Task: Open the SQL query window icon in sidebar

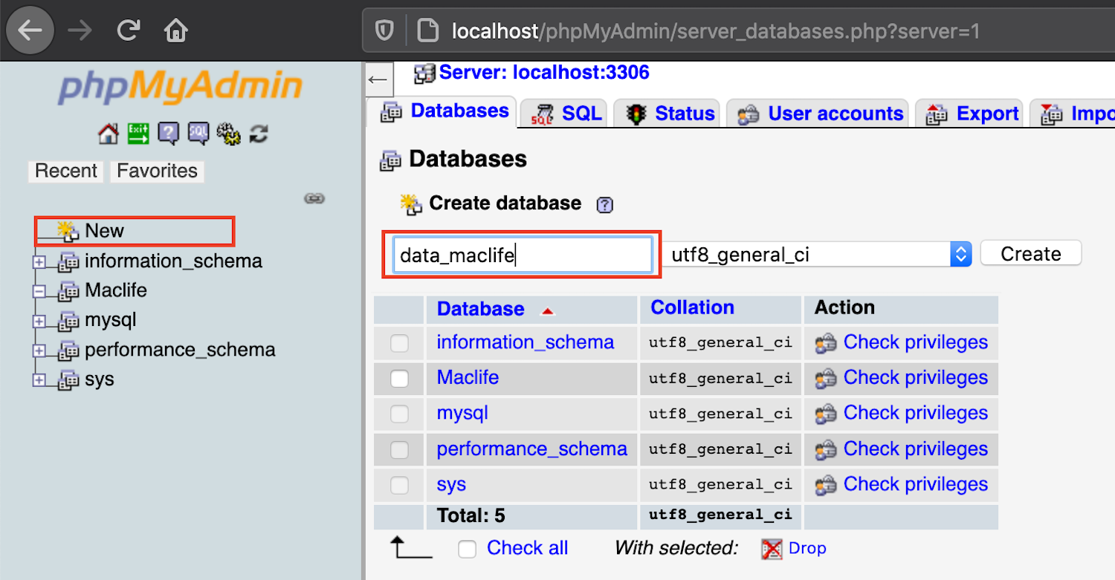Action: 198,134
